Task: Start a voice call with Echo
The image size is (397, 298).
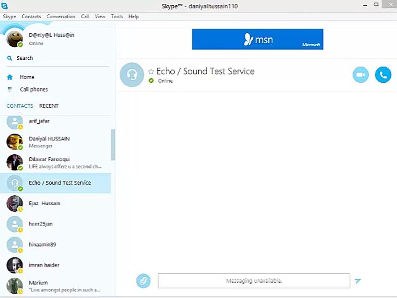Action: 383,75
